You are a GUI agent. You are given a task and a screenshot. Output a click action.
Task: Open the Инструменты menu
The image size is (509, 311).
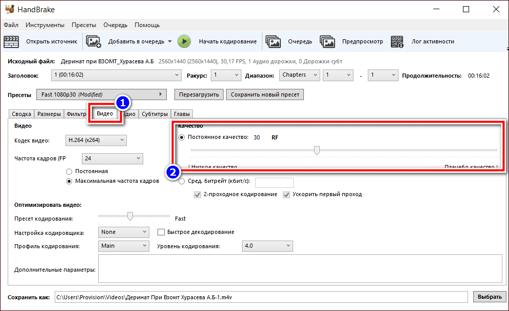tap(45, 25)
